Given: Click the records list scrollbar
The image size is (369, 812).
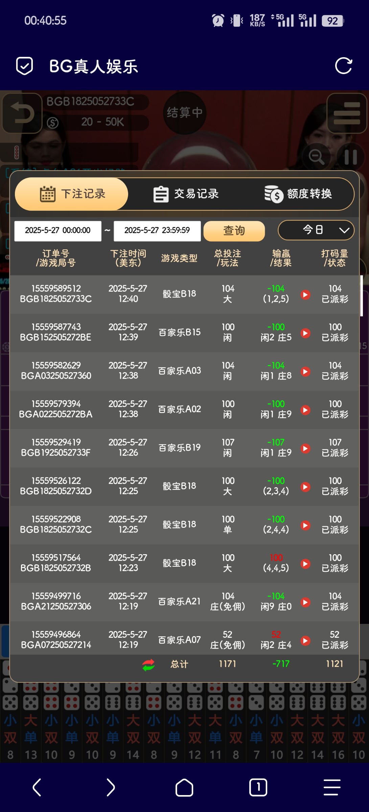Looking at the screenshot, I should (361, 296).
